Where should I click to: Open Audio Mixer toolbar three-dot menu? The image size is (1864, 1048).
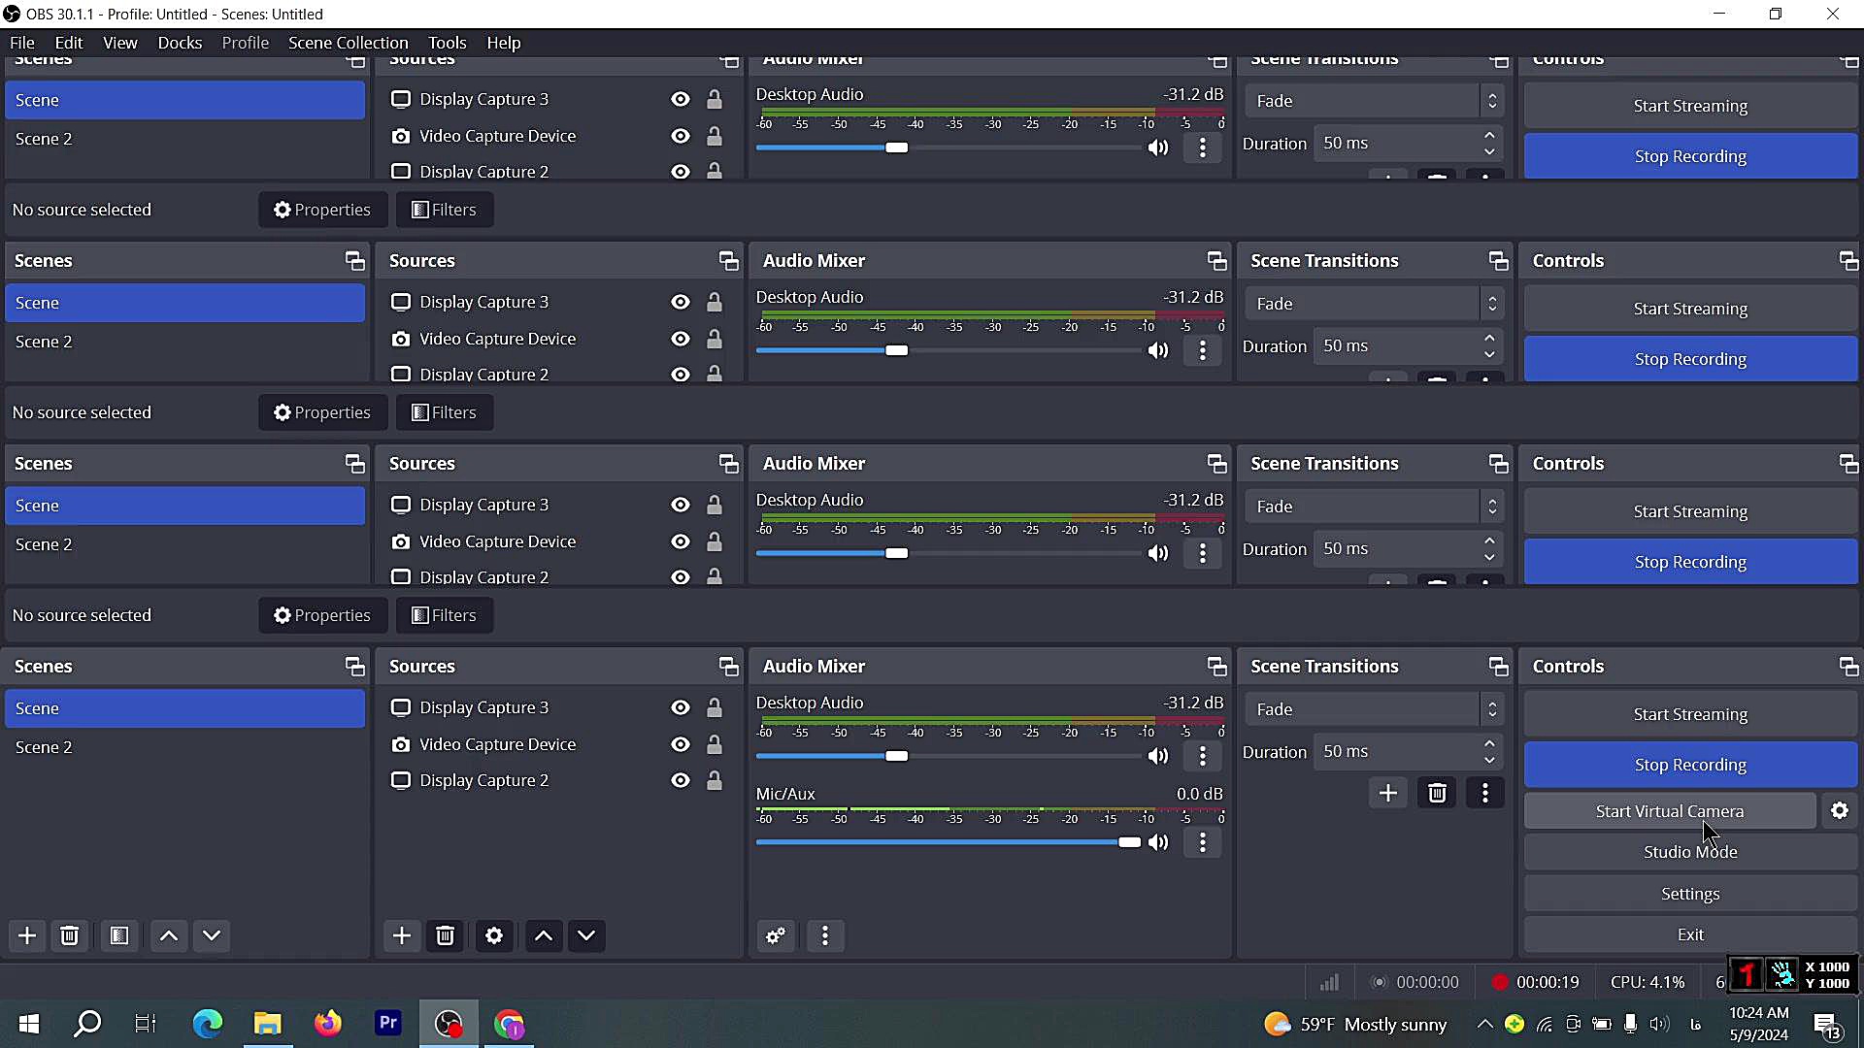825,935
